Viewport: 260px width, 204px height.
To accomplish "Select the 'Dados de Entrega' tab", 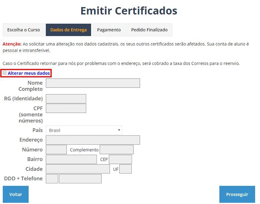I will click(69, 30).
